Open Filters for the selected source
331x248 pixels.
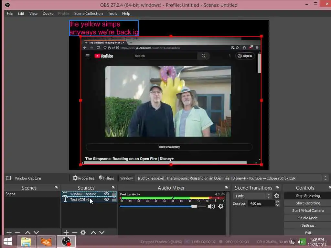106,178
